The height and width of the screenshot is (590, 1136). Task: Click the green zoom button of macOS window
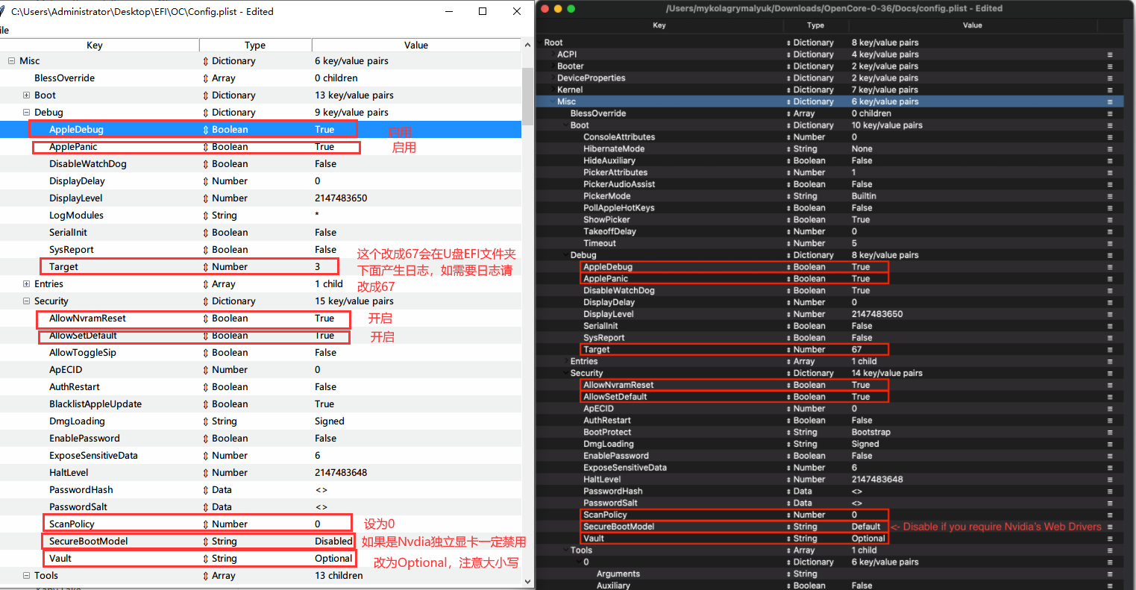[571, 8]
